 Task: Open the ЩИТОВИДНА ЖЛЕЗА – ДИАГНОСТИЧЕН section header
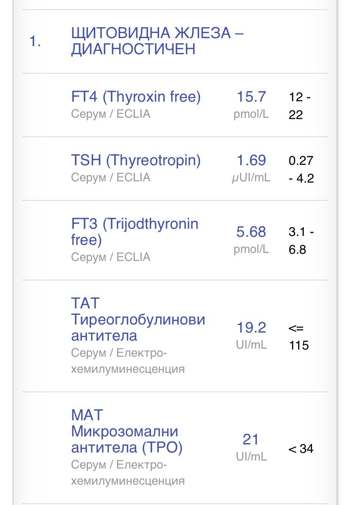point(157,41)
